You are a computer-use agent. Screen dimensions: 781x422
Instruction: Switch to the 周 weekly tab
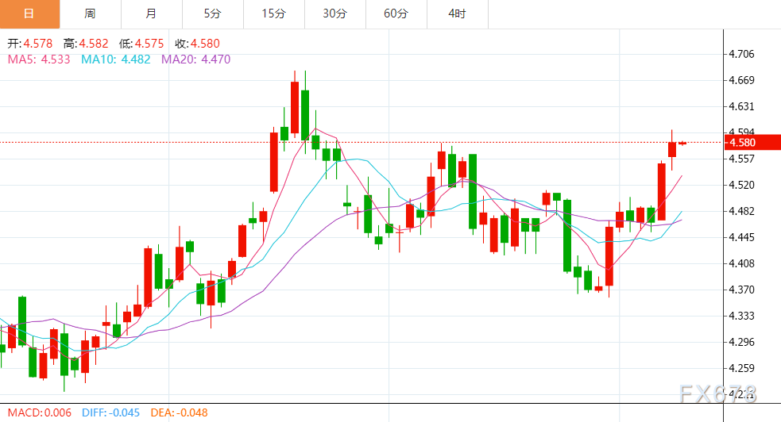(x=90, y=14)
